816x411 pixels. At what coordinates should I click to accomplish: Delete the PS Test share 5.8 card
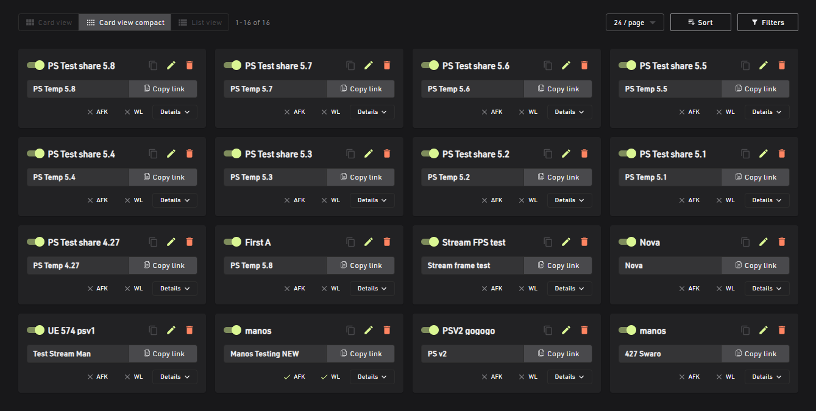[x=189, y=66]
